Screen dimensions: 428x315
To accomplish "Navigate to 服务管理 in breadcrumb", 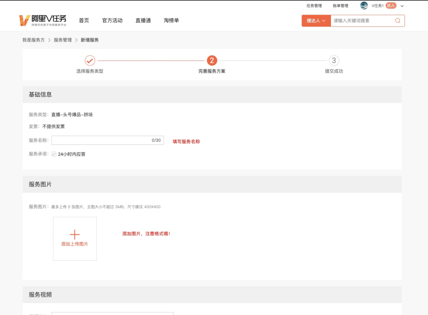I will [63, 40].
